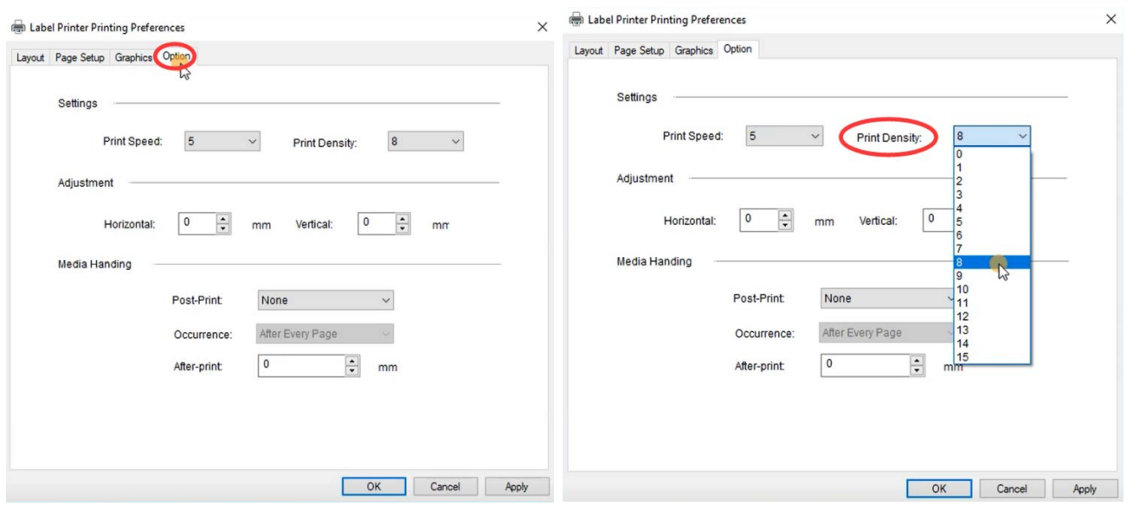
Task: Choose density value 9 from list
Action: coord(992,276)
